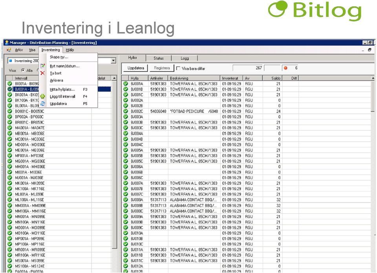Open the Hjälp menu
377x273 pixels.
tap(70, 50)
